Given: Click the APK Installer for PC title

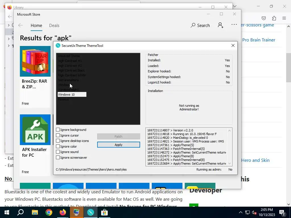Looking at the screenshot, I should point(34,152).
